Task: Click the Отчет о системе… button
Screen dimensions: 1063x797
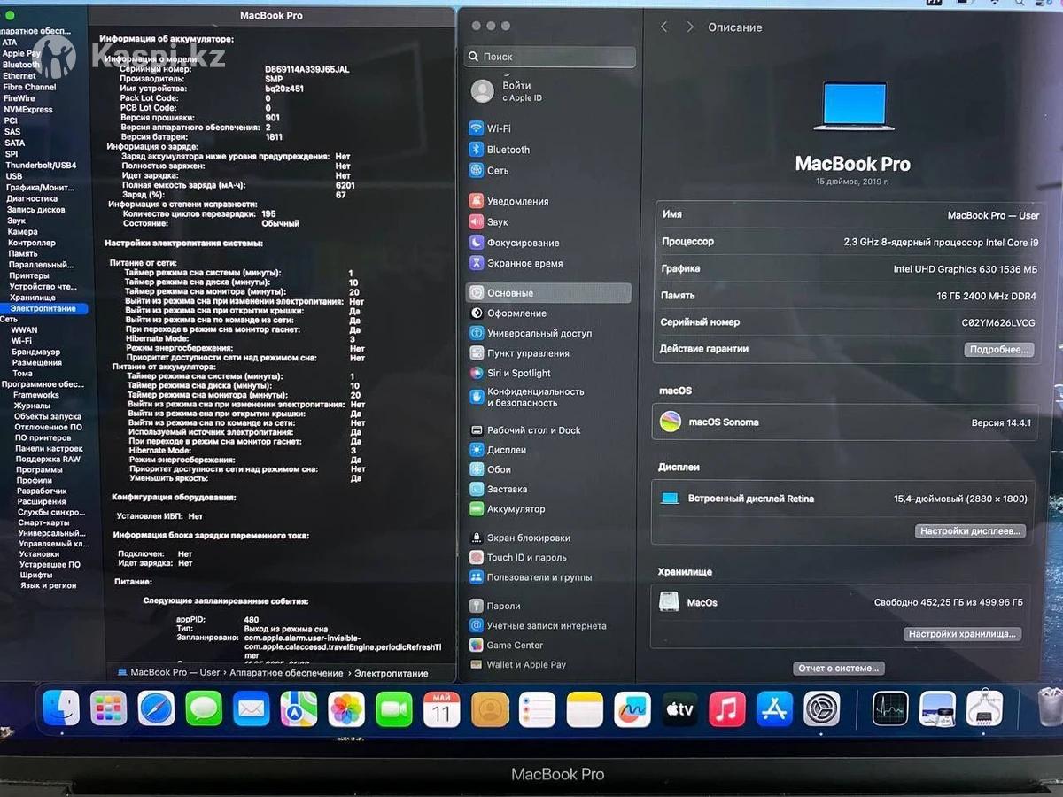Action: tap(838, 669)
